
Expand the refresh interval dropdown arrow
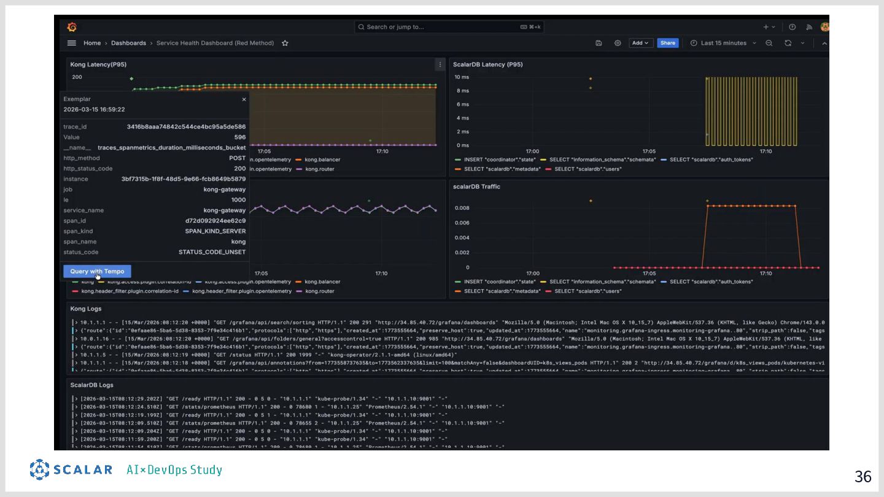point(802,43)
